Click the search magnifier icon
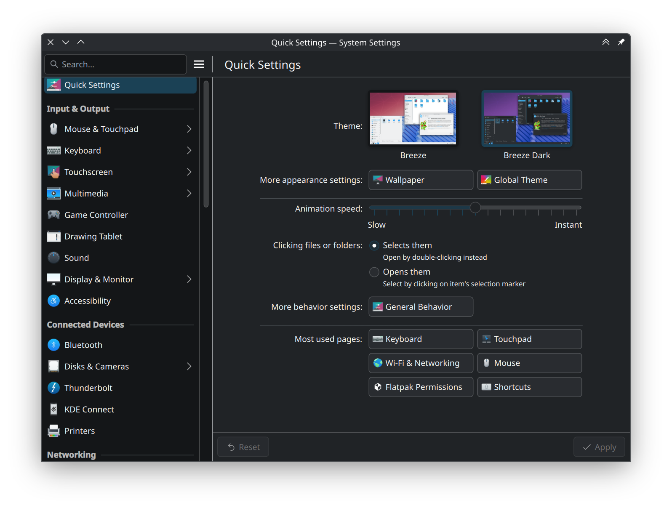The width and height of the screenshot is (672, 511). [54, 64]
